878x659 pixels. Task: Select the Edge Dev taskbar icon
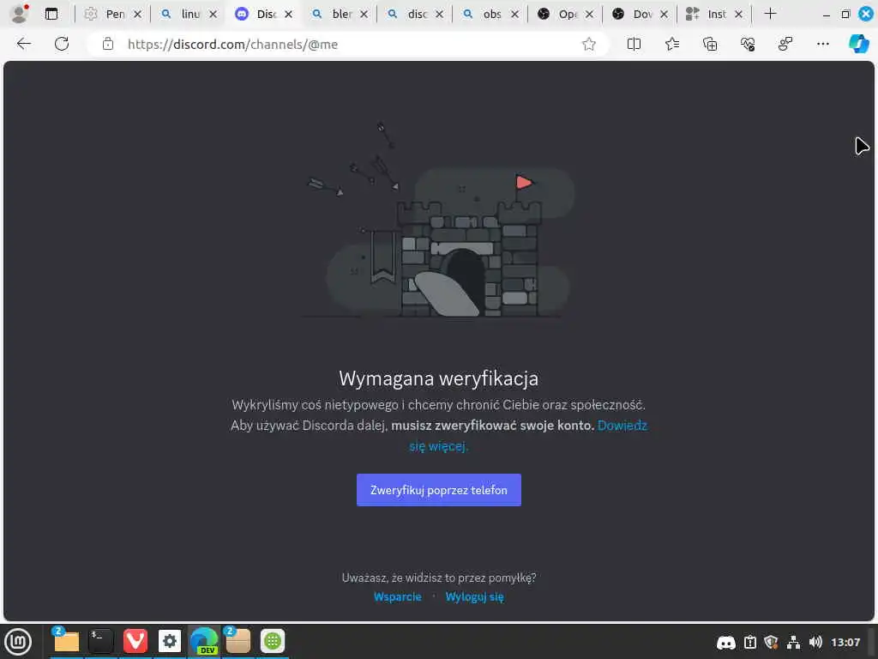coord(204,641)
